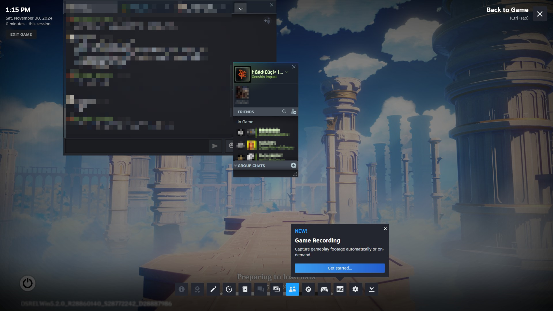Open the web browser compass icon

click(x=308, y=289)
